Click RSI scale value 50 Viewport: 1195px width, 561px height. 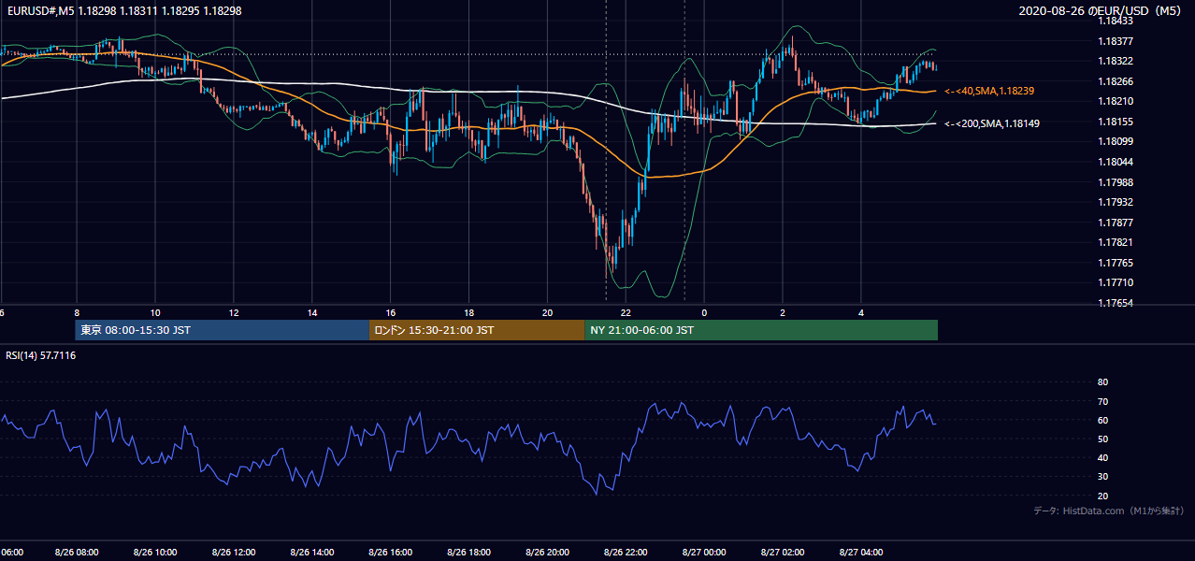pos(1102,439)
